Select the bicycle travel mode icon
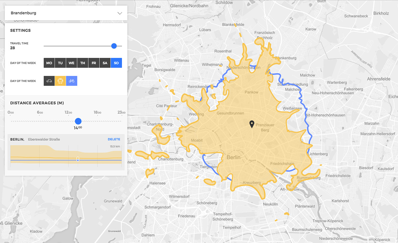Viewport: 398px width, 243px height. pos(72,81)
